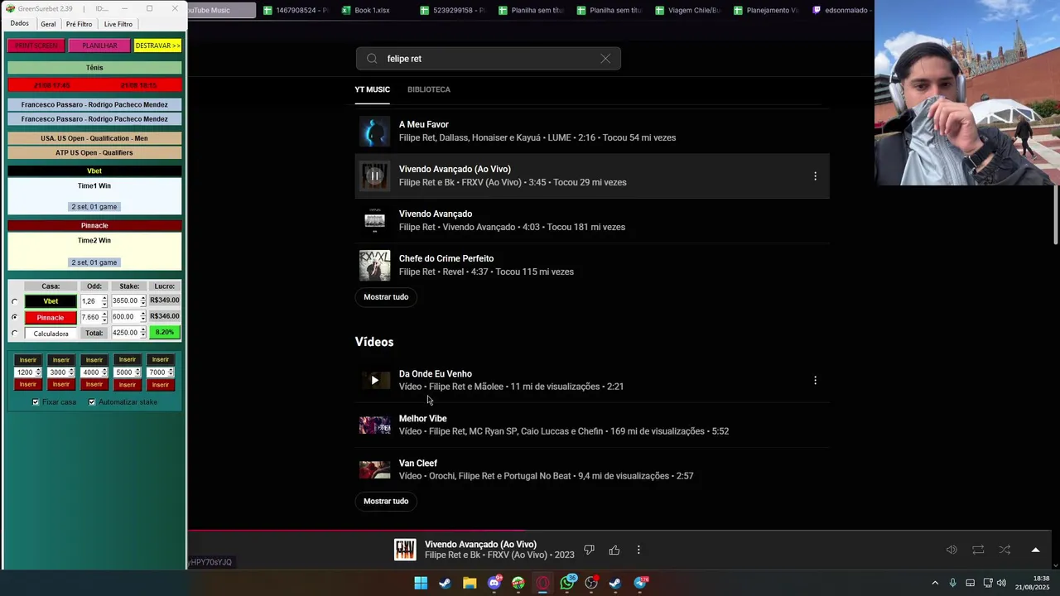1060x596 pixels.
Task: Click the search magnifier icon
Action: pos(372,59)
